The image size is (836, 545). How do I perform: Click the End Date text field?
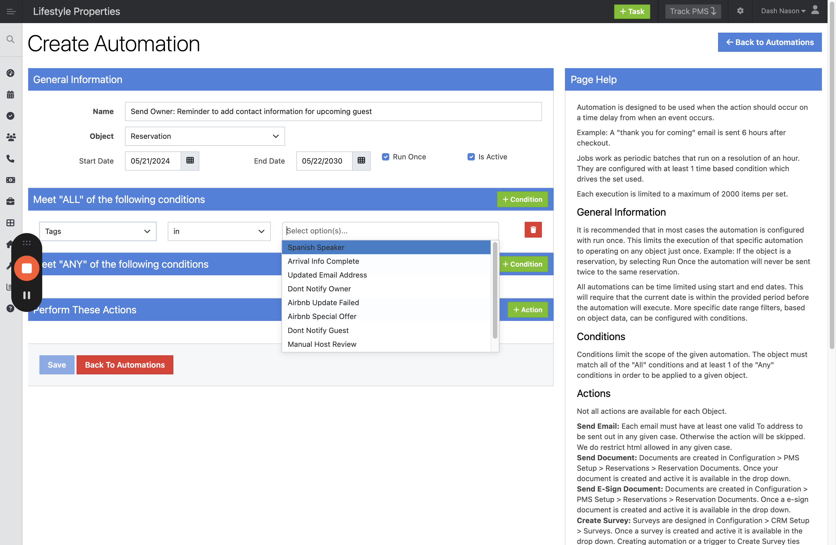324,161
